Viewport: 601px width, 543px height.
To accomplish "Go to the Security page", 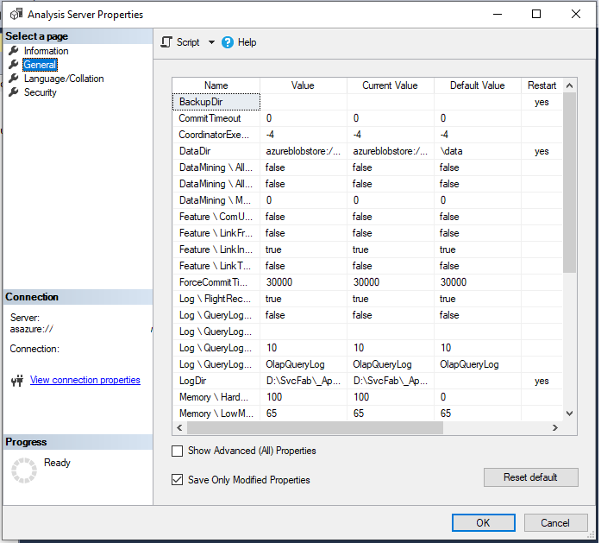I will [x=41, y=92].
